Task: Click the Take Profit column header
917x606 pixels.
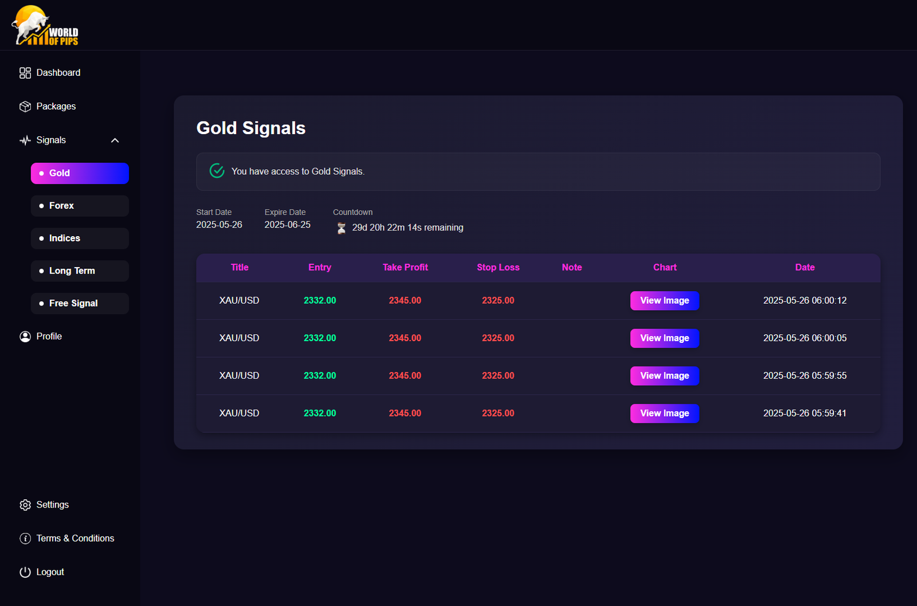Action: coord(405,267)
